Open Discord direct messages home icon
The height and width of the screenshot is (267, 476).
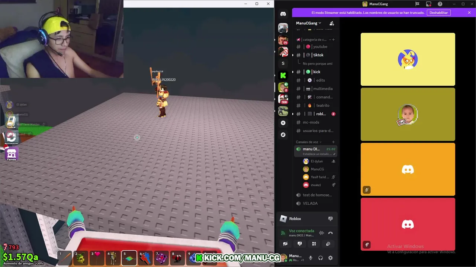click(x=283, y=14)
